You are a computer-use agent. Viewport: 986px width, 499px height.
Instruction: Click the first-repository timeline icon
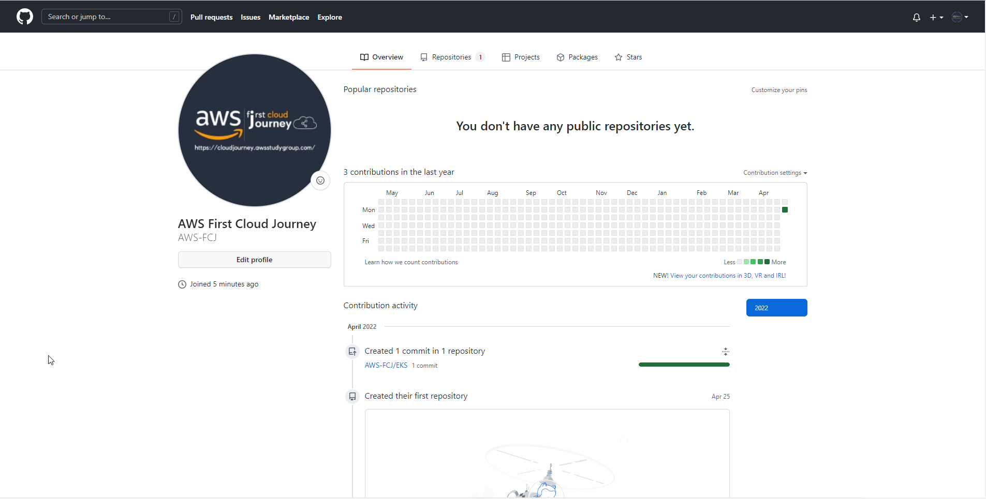tap(352, 397)
